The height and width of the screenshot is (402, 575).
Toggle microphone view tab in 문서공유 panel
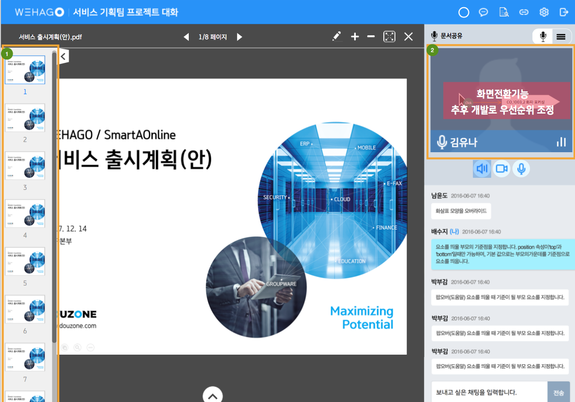point(543,36)
